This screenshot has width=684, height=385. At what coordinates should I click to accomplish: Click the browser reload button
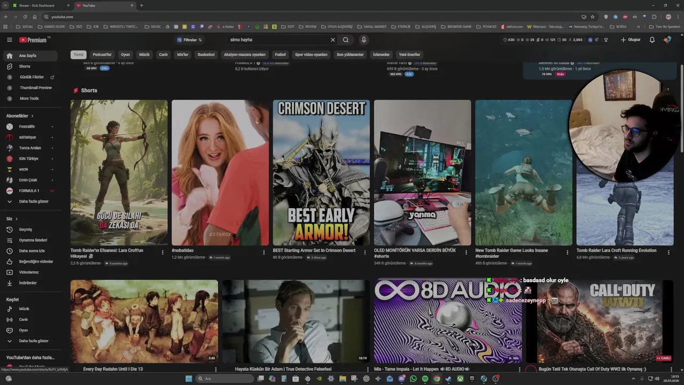25,17
